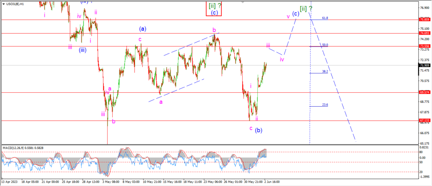
Task: Click the 10 May 21:00 time label
Action: click(151, 182)
